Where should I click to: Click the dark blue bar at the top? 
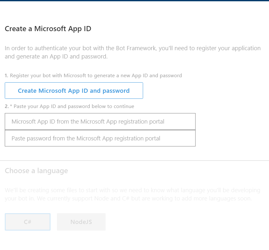134,1
